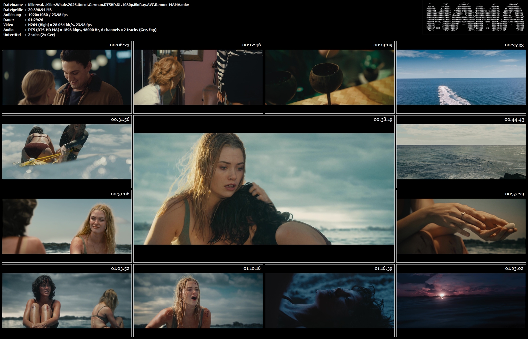The height and width of the screenshot is (339, 528).
Task: Select the thumbnail timestamped 01:10:16
Action: [x=198, y=300]
